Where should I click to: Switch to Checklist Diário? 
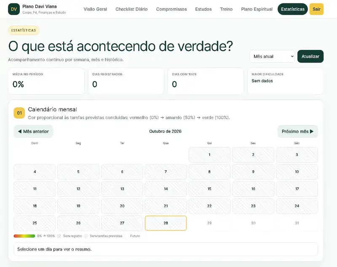131,9
